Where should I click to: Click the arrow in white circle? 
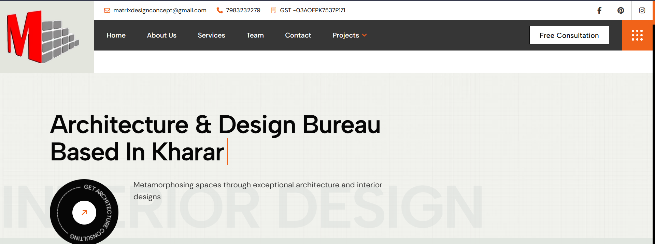pos(84,213)
